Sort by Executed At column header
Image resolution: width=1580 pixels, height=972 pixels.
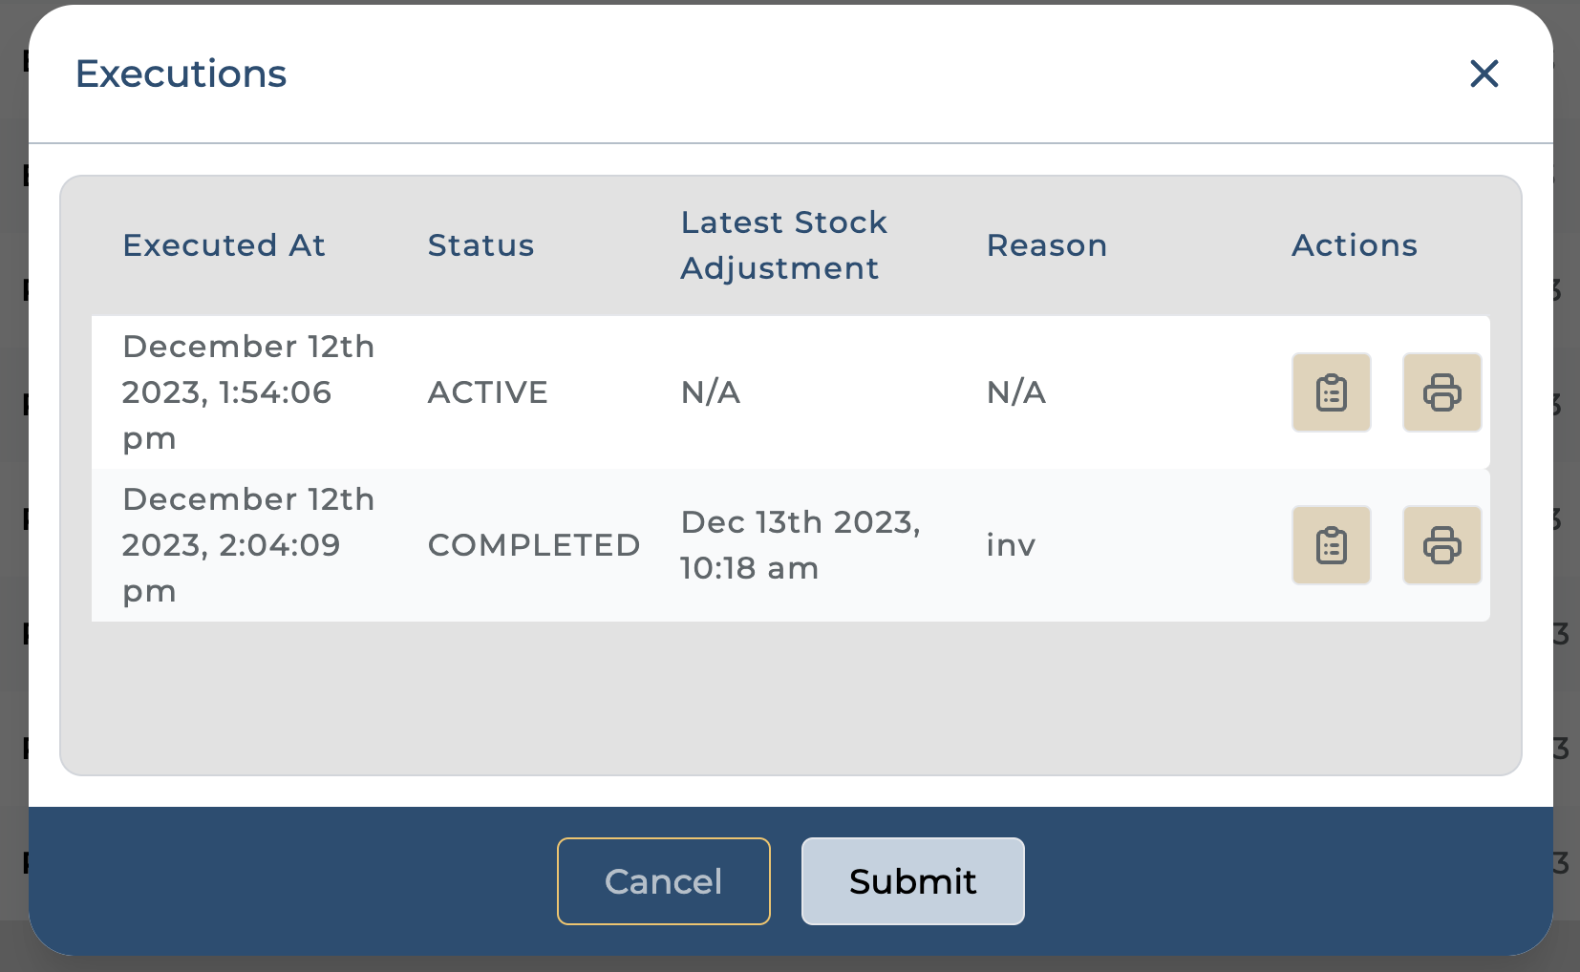[224, 245]
